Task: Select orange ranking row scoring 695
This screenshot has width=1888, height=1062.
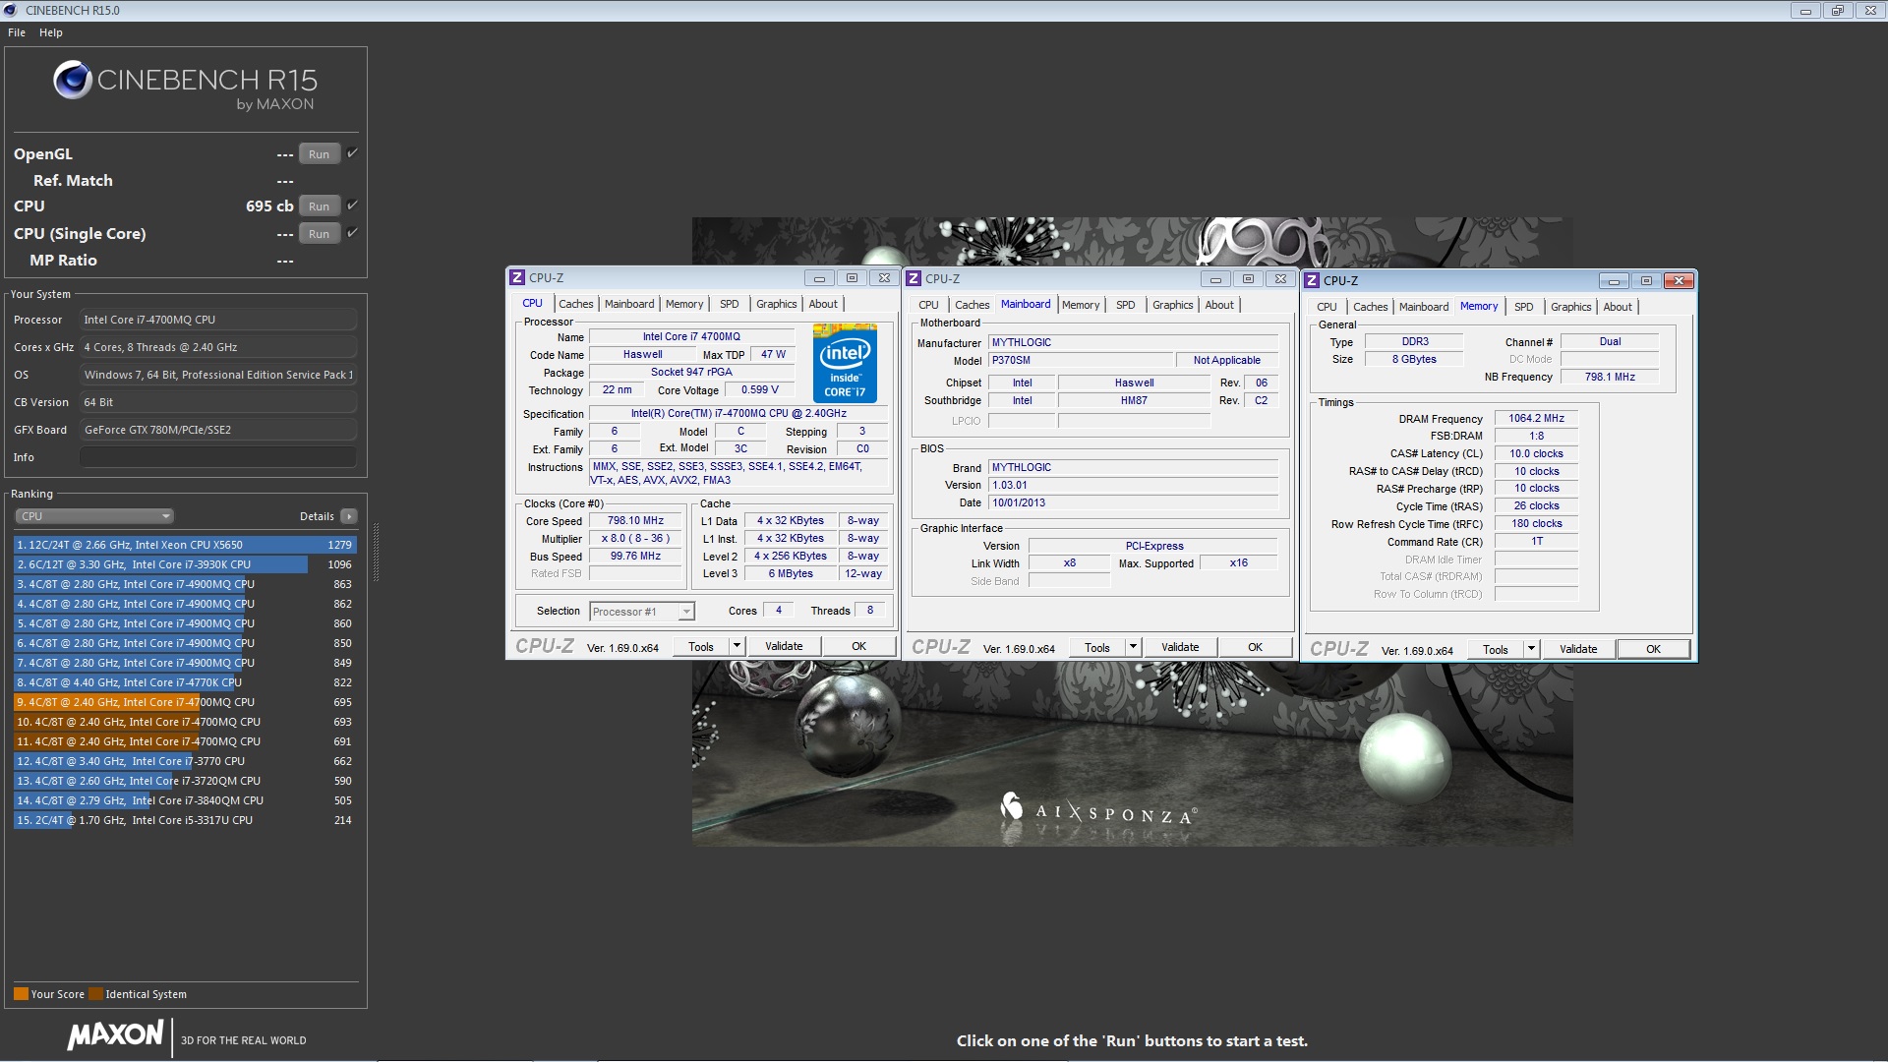Action: coord(185,702)
